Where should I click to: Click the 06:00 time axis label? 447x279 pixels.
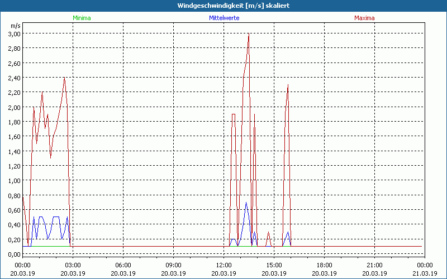[x=123, y=265]
